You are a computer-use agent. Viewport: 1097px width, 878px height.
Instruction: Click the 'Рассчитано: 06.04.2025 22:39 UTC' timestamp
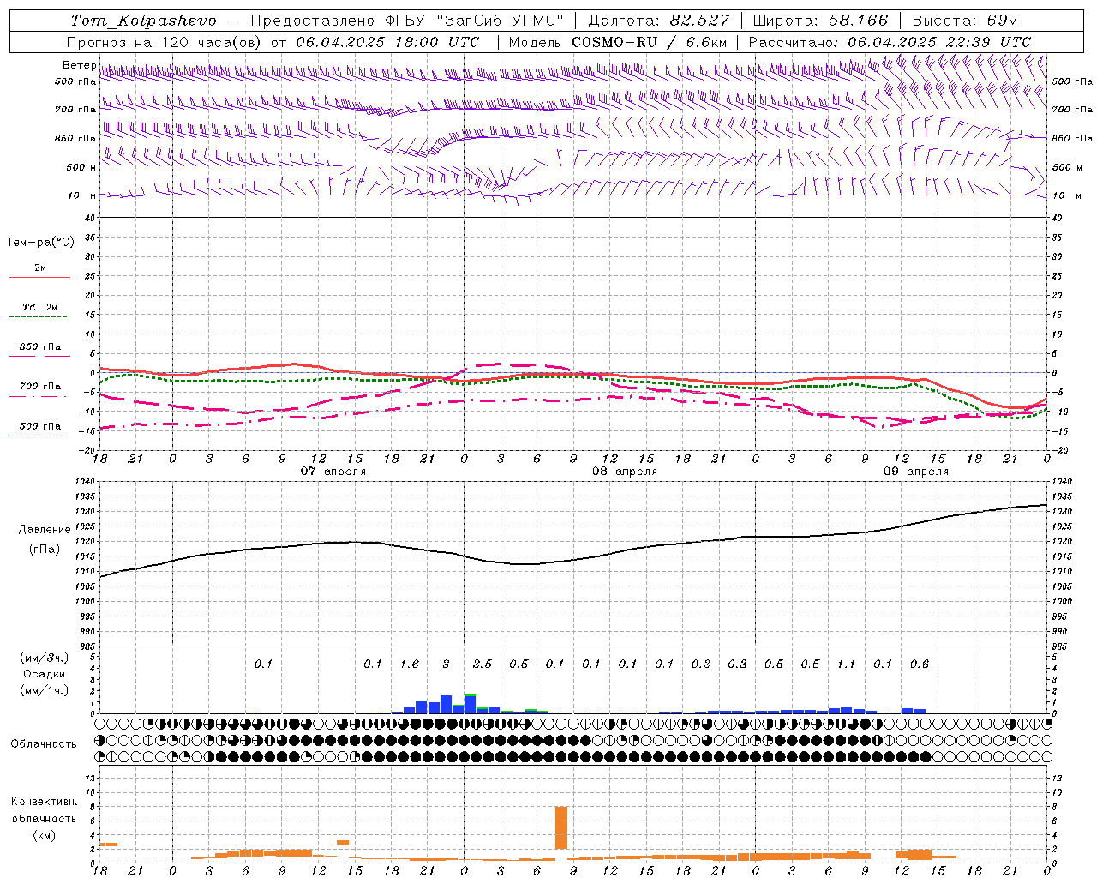[890, 42]
